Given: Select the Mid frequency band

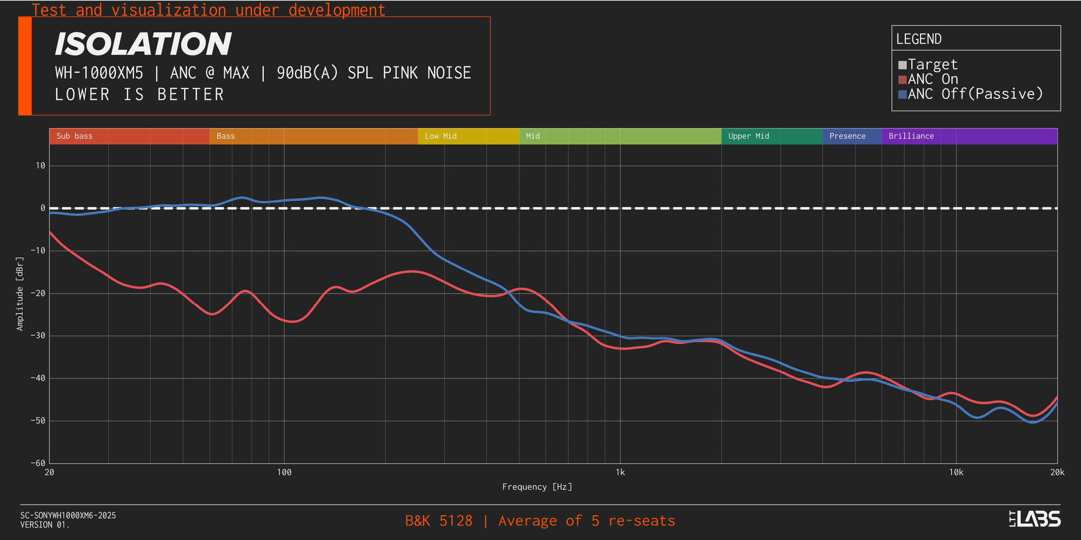Looking at the screenshot, I should [620, 136].
